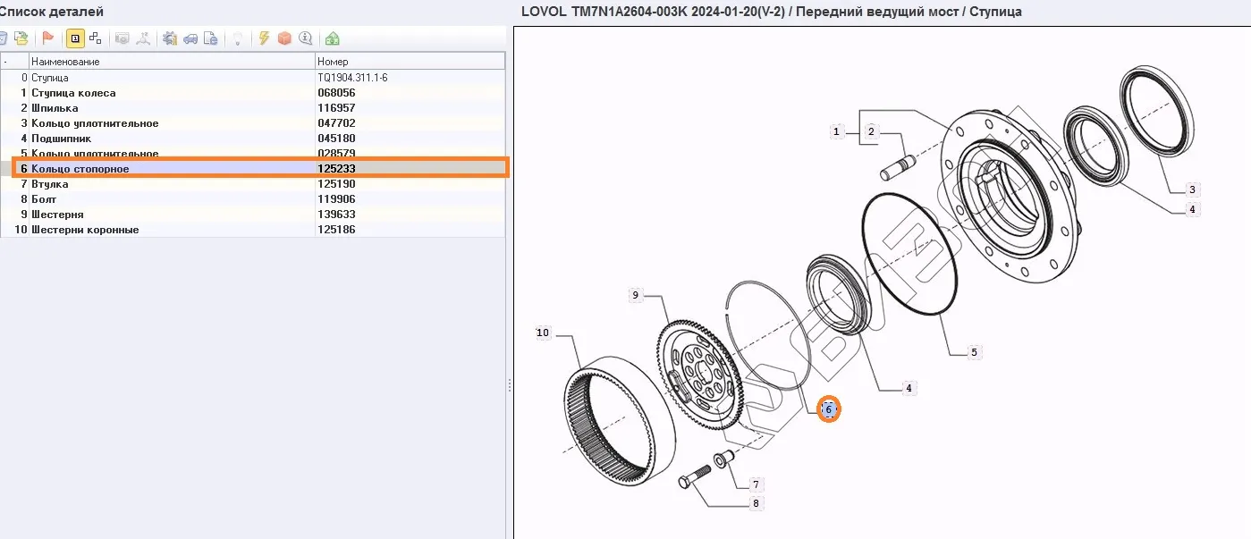The height and width of the screenshot is (539, 1251).
Task: Click the info speech bubble icon
Action: point(306,38)
